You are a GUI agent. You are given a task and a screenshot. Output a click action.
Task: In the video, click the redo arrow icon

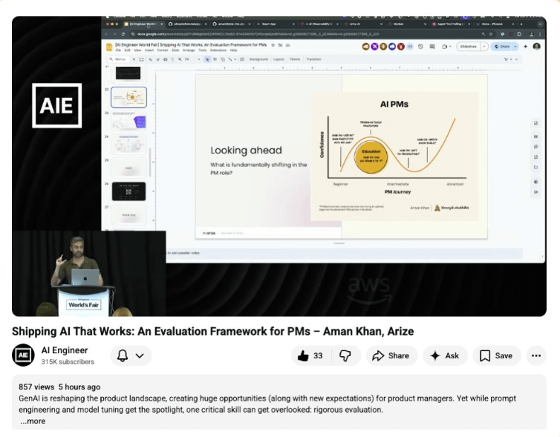pyautogui.click(x=158, y=59)
